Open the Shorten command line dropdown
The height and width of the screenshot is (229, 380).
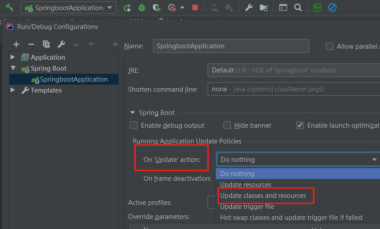tap(294, 89)
